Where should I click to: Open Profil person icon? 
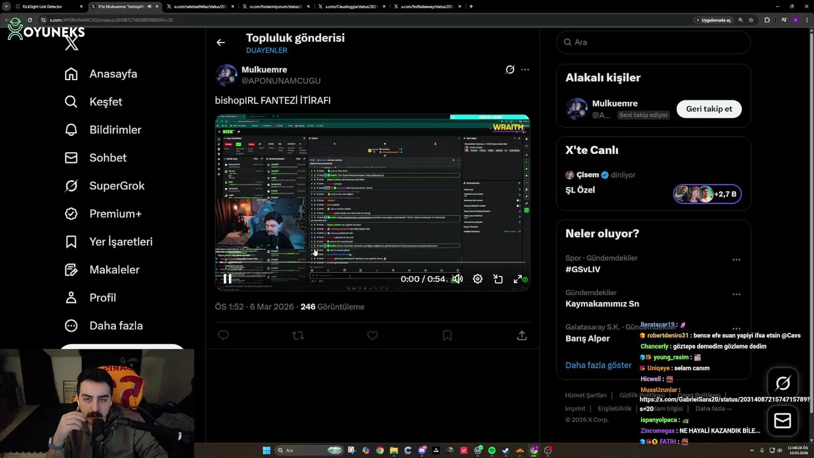[x=71, y=298]
